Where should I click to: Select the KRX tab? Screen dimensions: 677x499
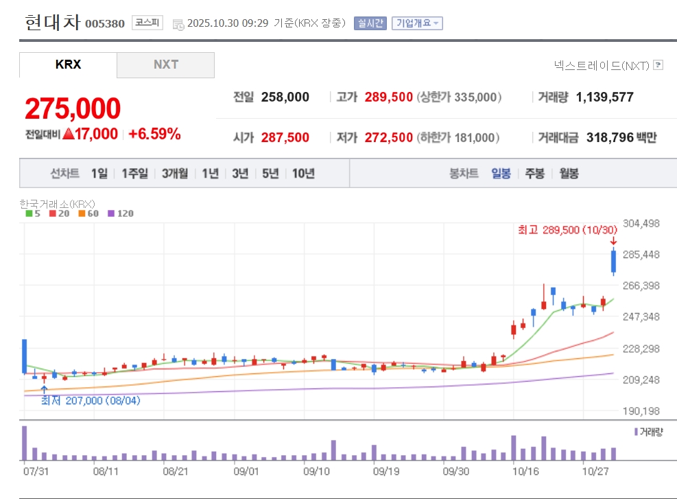click(x=68, y=65)
